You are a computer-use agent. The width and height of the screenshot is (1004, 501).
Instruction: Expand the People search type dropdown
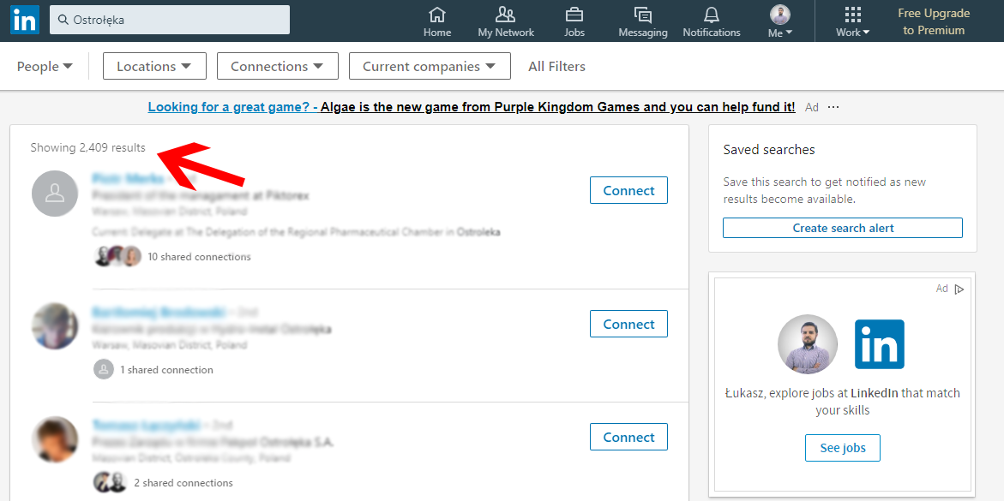45,66
